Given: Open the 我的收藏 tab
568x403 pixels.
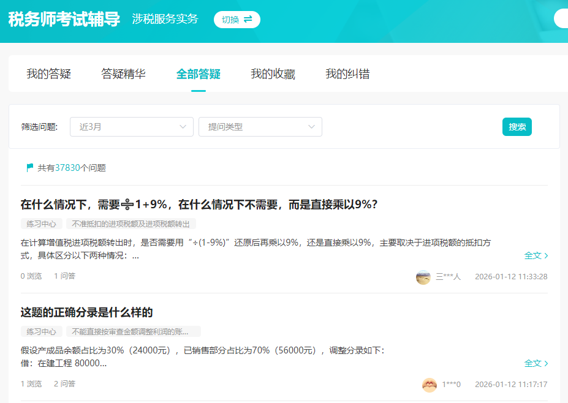Looking at the screenshot, I should pos(272,73).
